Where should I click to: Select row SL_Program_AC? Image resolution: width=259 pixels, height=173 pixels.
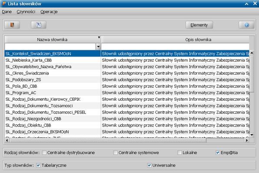coord(127,93)
